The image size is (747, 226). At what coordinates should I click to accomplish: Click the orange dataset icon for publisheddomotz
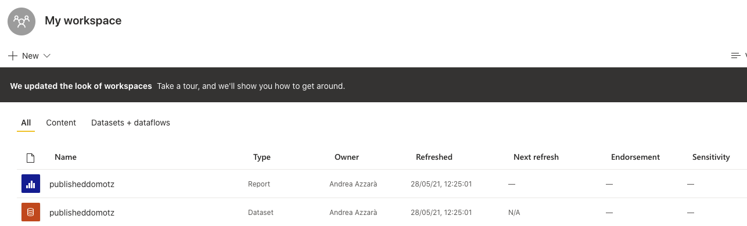tap(30, 213)
